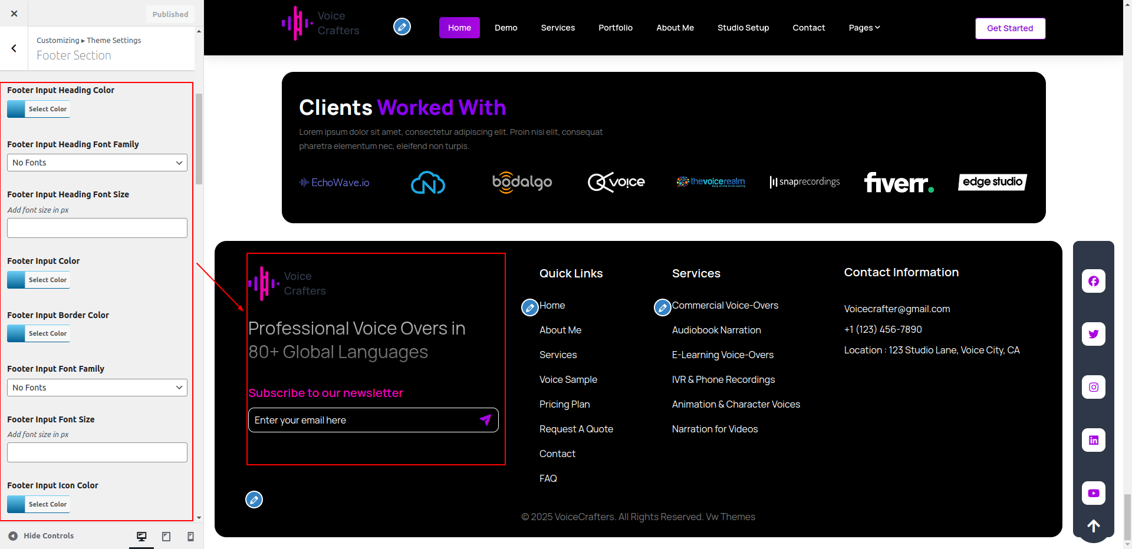Click the Get Started button

click(1009, 28)
